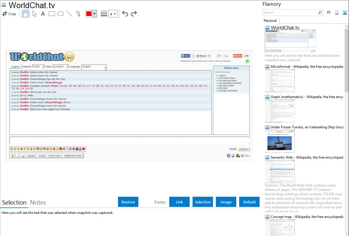The image size is (349, 236).
Task: Click 'Change username' in users panel
Action: pyautogui.click(x=228, y=91)
